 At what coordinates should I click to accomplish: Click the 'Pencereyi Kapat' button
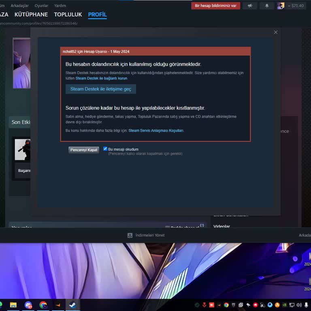coord(84,150)
